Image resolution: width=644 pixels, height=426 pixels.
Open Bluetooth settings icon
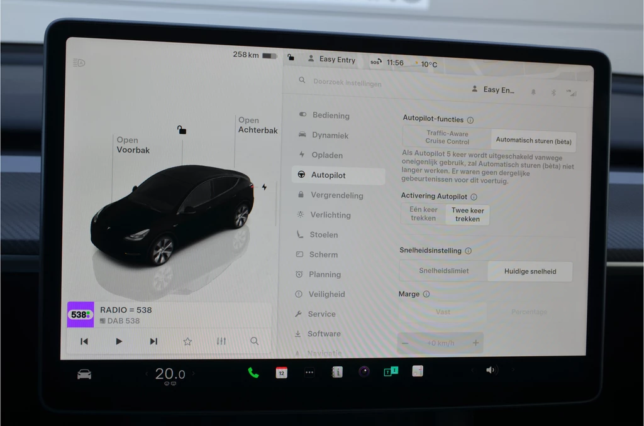[553, 93]
